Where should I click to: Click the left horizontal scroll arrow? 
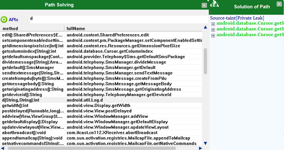2,148
